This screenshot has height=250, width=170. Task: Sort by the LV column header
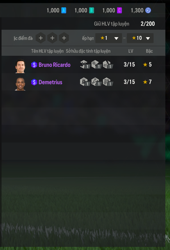point(131,51)
